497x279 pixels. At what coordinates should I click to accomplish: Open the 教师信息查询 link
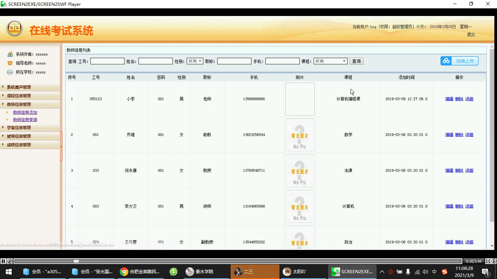pyautogui.click(x=25, y=120)
